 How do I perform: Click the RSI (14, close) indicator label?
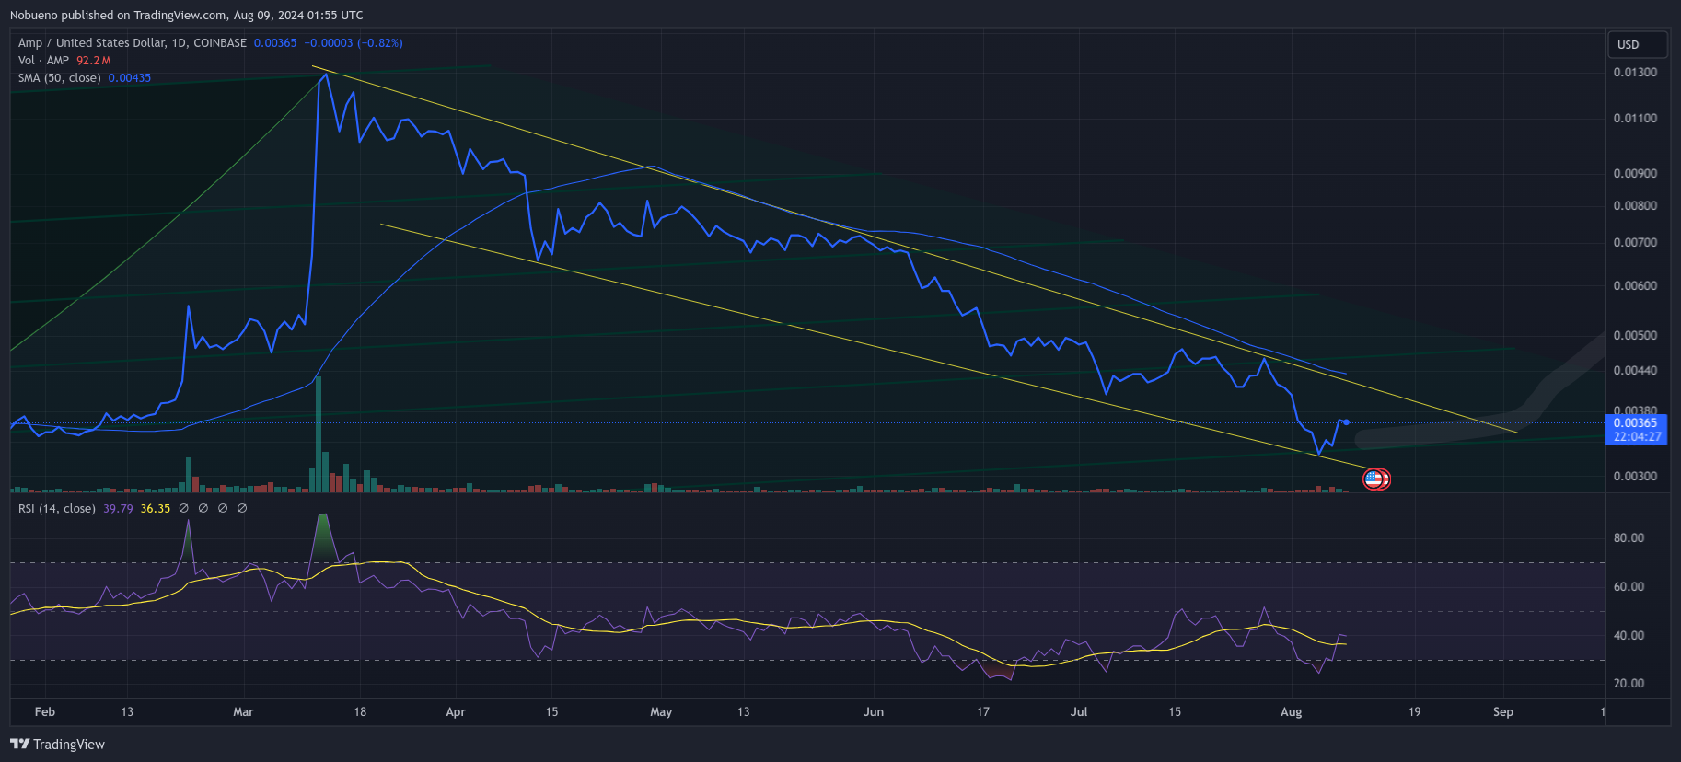57,508
